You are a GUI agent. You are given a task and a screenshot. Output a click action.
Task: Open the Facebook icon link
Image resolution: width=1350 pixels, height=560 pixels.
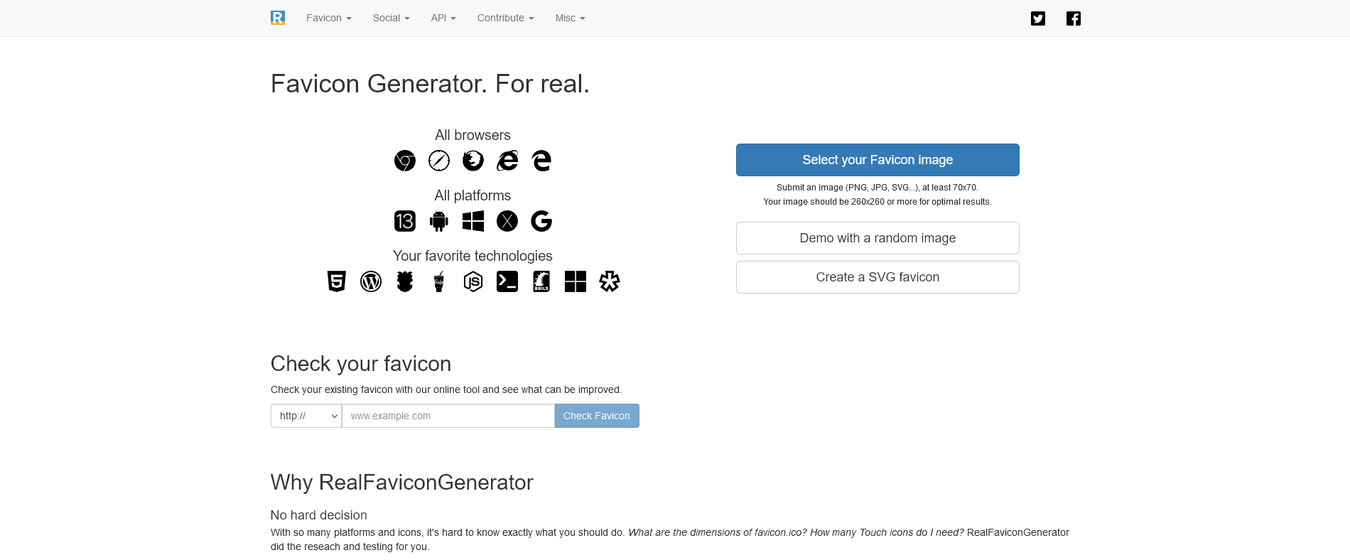click(x=1074, y=18)
